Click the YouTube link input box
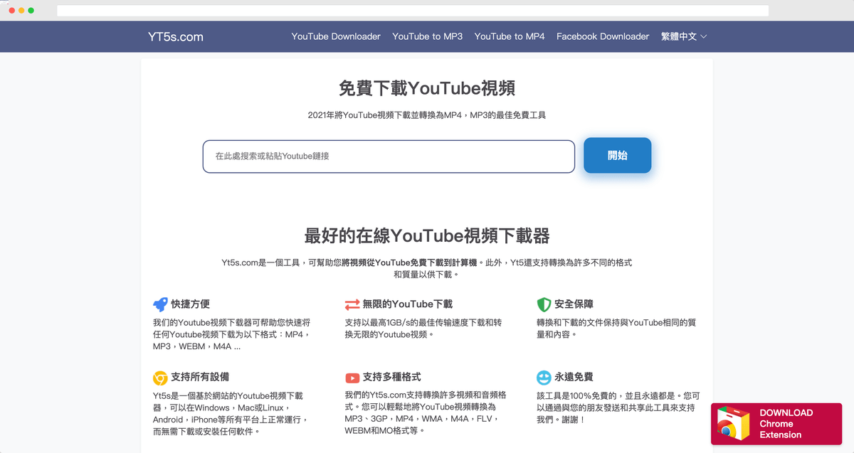The width and height of the screenshot is (854, 453). point(389,156)
